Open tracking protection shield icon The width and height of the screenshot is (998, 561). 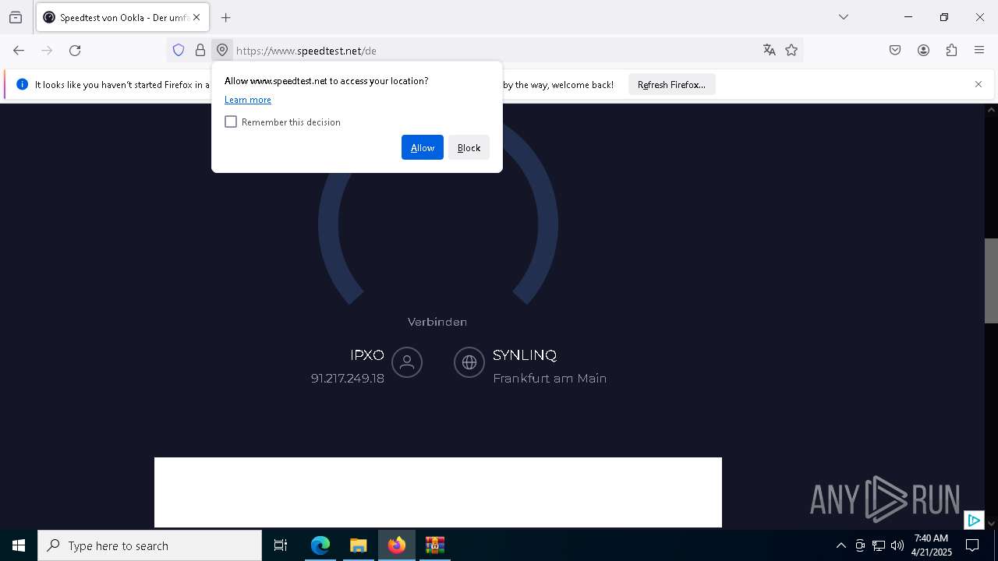coord(179,51)
